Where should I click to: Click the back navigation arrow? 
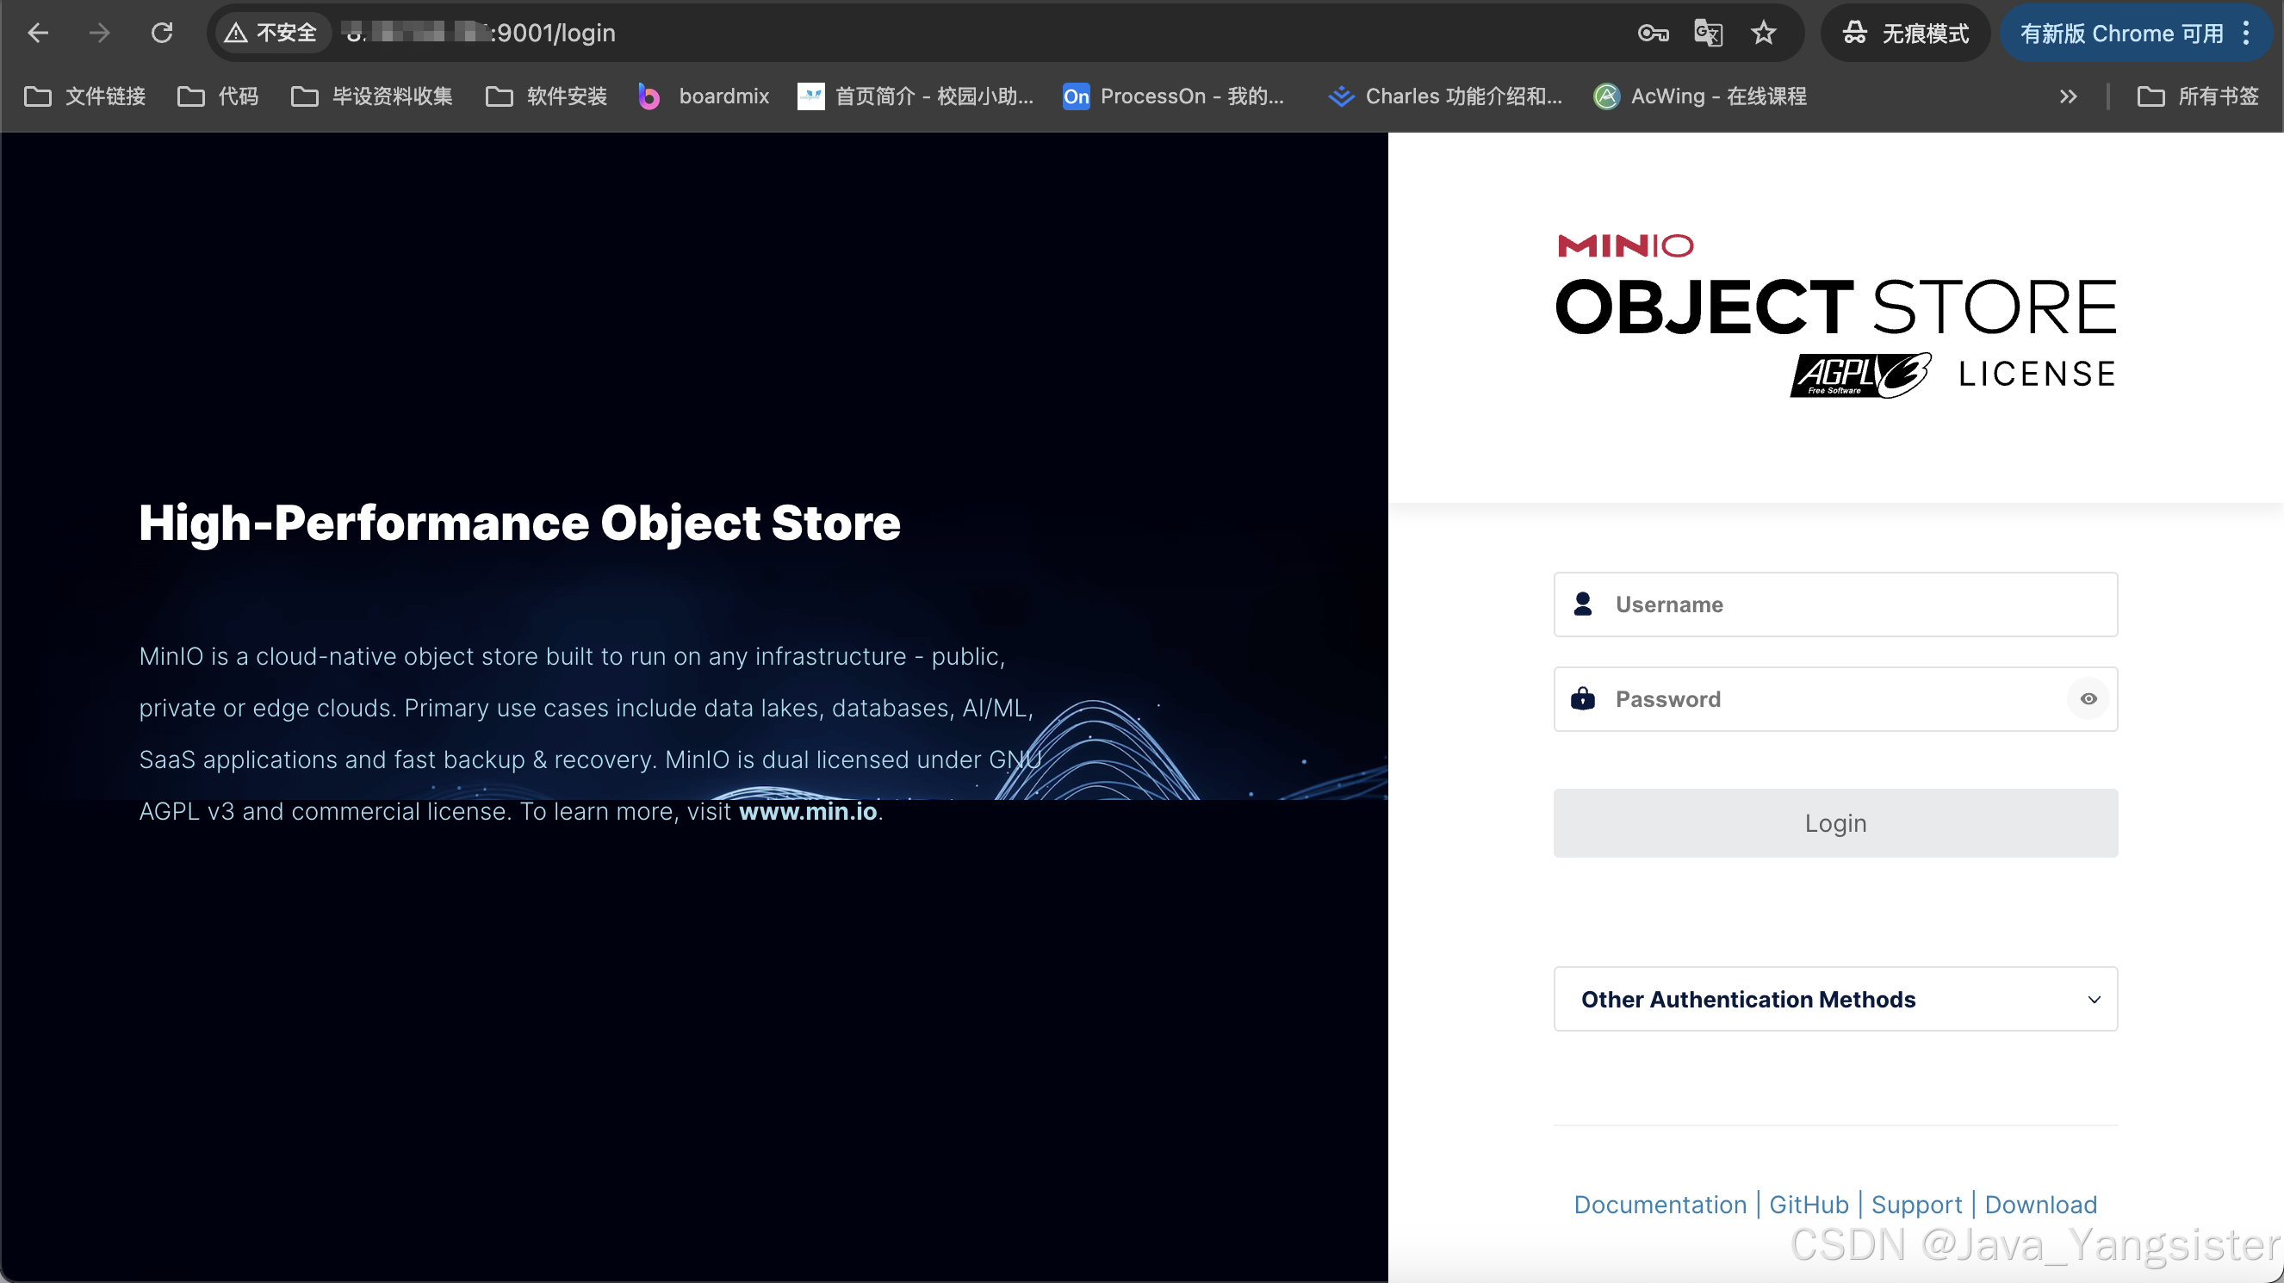[x=38, y=34]
